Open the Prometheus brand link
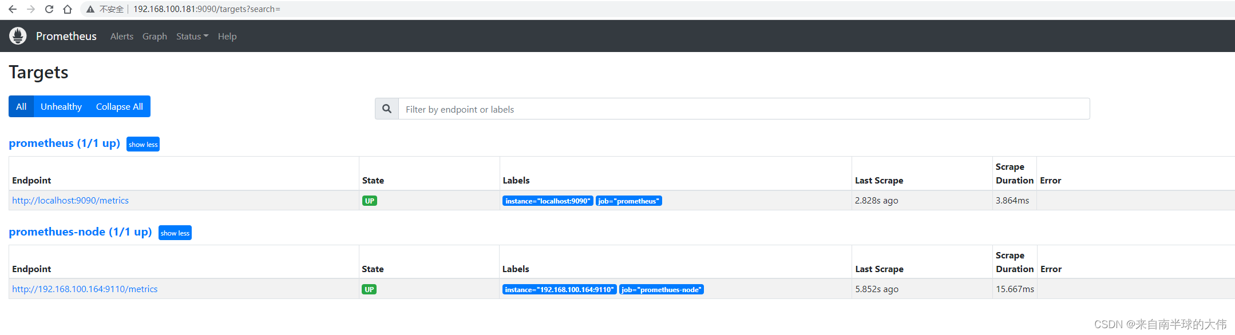This screenshot has height=335, width=1235. click(66, 36)
